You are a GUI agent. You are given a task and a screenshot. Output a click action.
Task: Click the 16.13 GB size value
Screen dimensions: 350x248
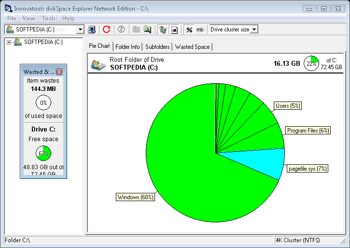287,63
